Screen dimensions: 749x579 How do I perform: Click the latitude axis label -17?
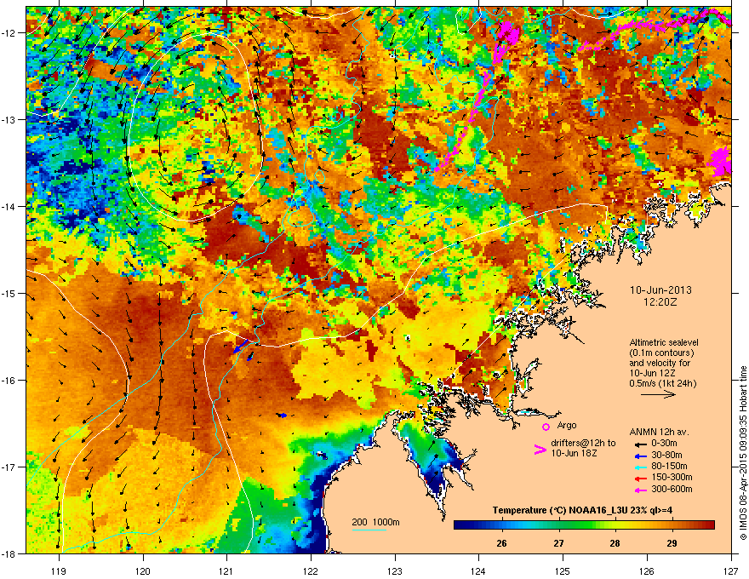[9, 467]
